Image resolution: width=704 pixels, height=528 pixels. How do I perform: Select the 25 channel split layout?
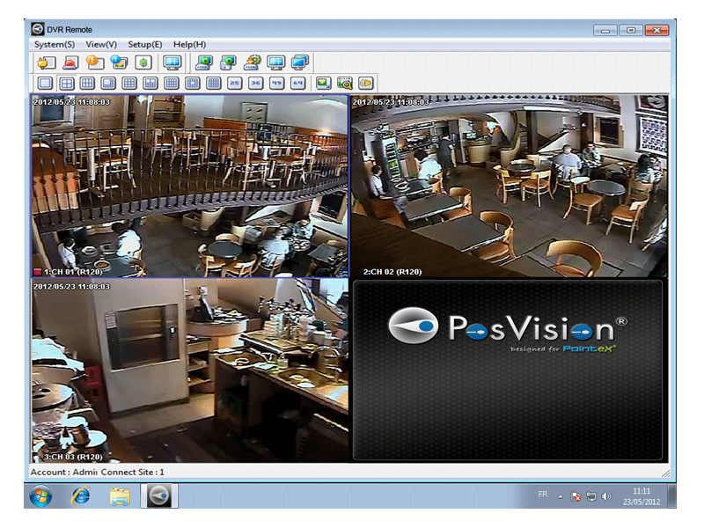(x=234, y=83)
